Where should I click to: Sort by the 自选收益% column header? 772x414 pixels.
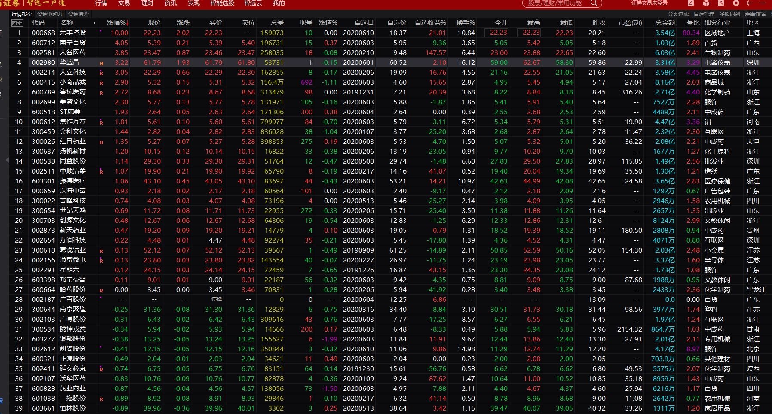pyautogui.click(x=430, y=23)
